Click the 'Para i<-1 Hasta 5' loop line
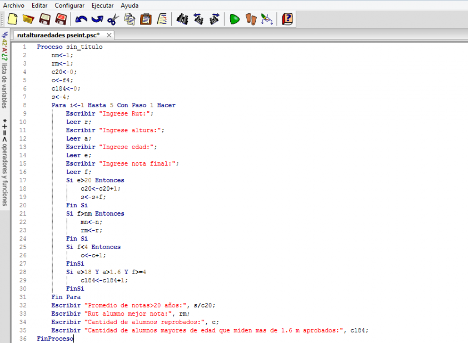Viewport: 468px width, 343px height. 113,105
